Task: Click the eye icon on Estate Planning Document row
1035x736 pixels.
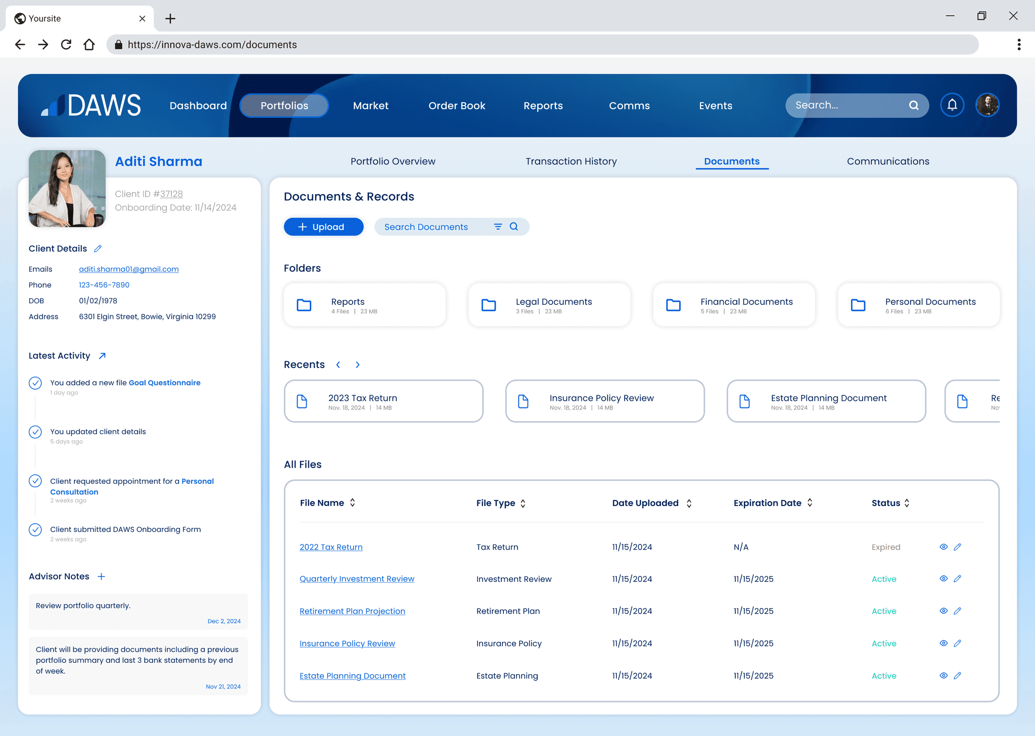Action: [944, 676]
